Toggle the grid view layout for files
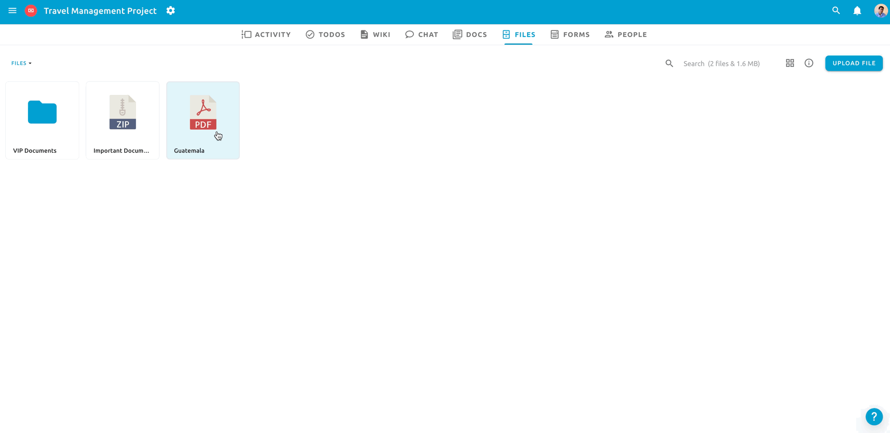 [789, 63]
